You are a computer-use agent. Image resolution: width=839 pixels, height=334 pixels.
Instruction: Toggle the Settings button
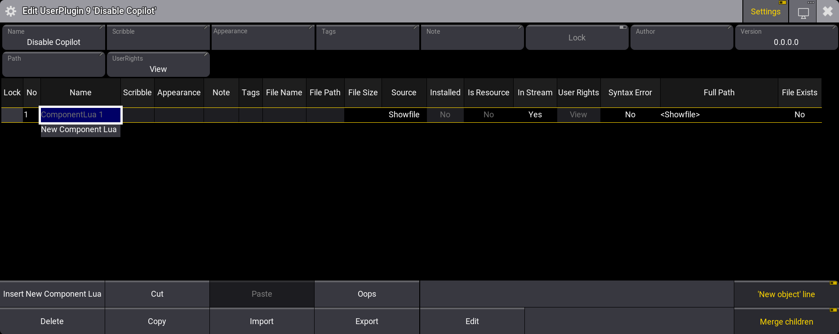click(x=765, y=12)
